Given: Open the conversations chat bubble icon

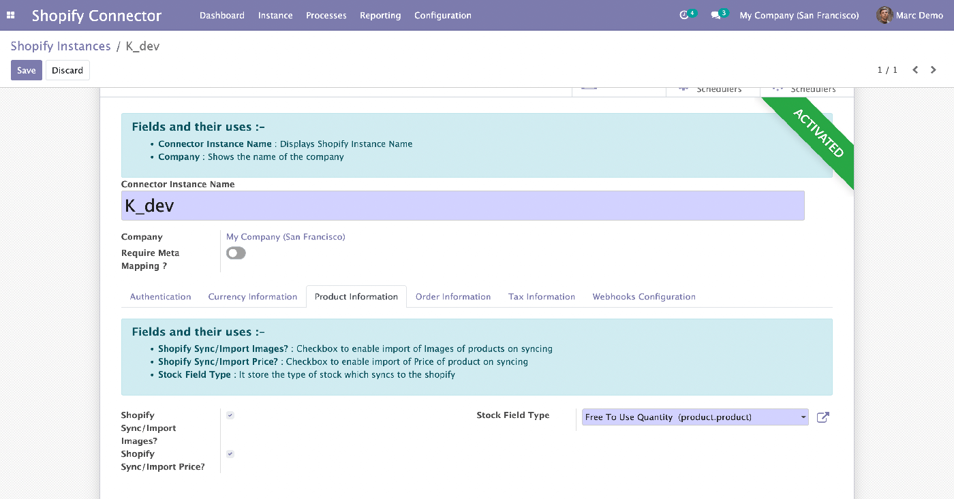Looking at the screenshot, I should [715, 15].
